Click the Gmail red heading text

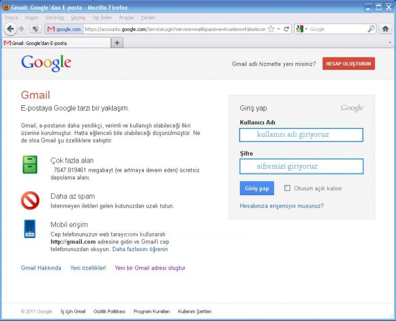pyautogui.click(x=35, y=95)
